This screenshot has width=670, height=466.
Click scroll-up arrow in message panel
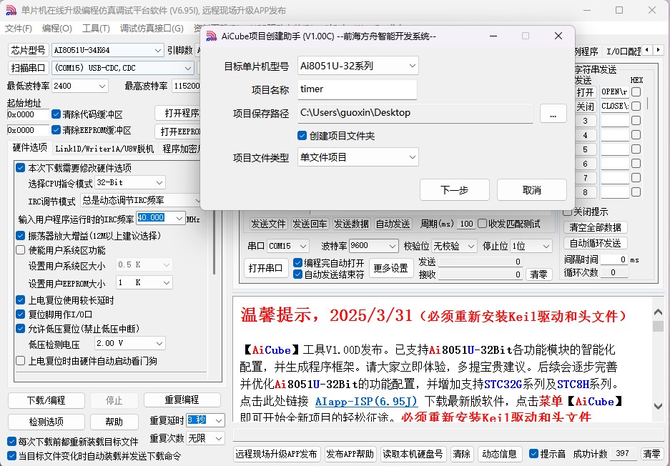[658, 312]
